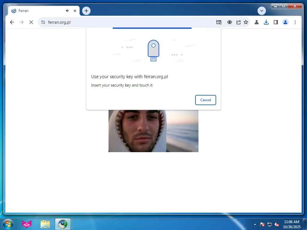Stop loading the page
This screenshot has width=307, height=230.
pyautogui.click(x=31, y=22)
